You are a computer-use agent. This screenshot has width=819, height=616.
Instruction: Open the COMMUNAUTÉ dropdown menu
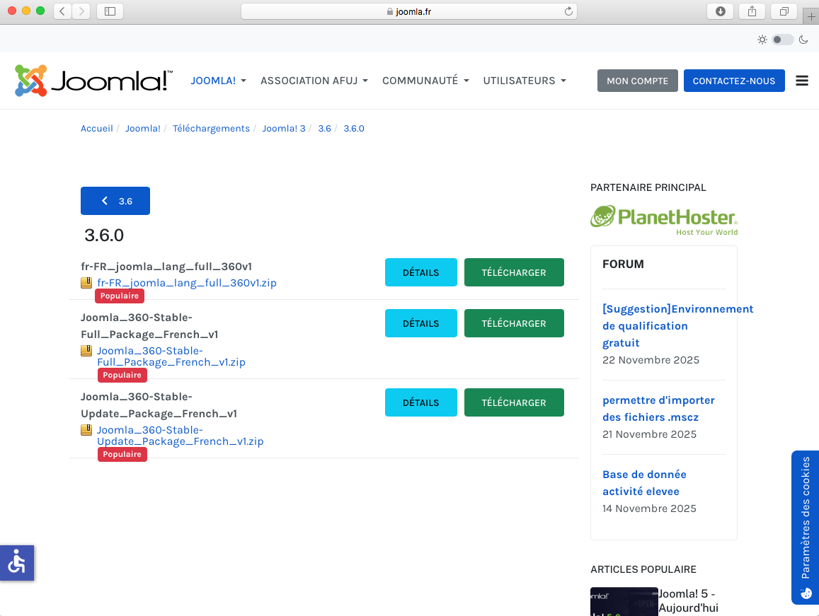point(425,81)
